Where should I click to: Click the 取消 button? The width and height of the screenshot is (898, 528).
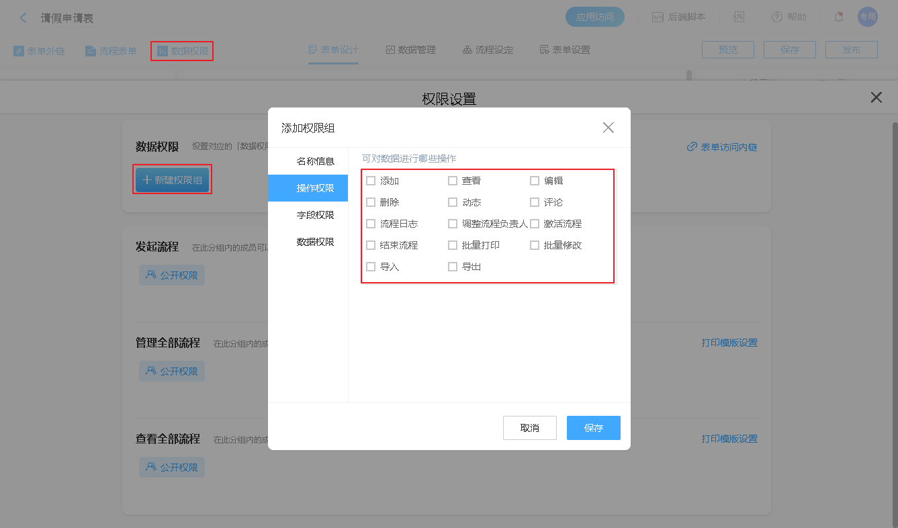pos(529,428)
